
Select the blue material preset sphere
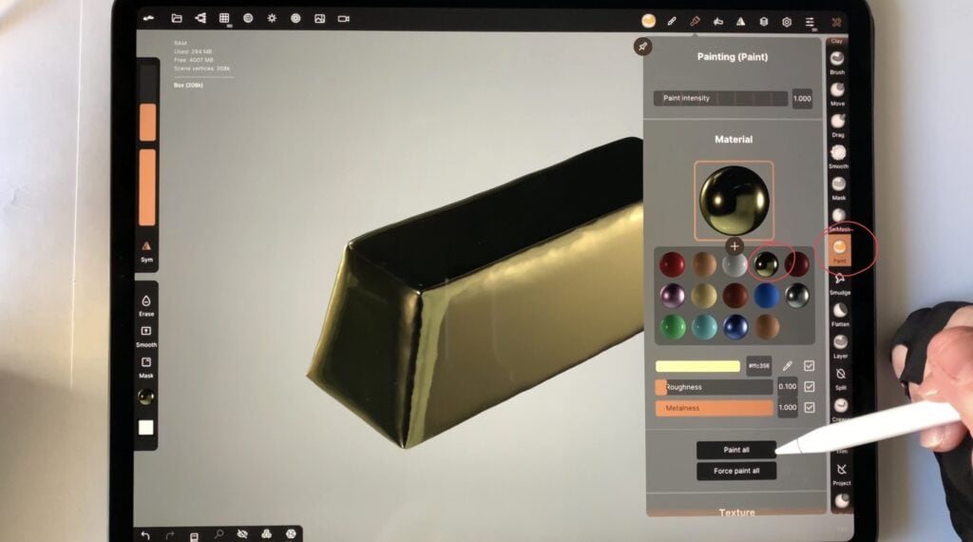click(x=766, y=295)
